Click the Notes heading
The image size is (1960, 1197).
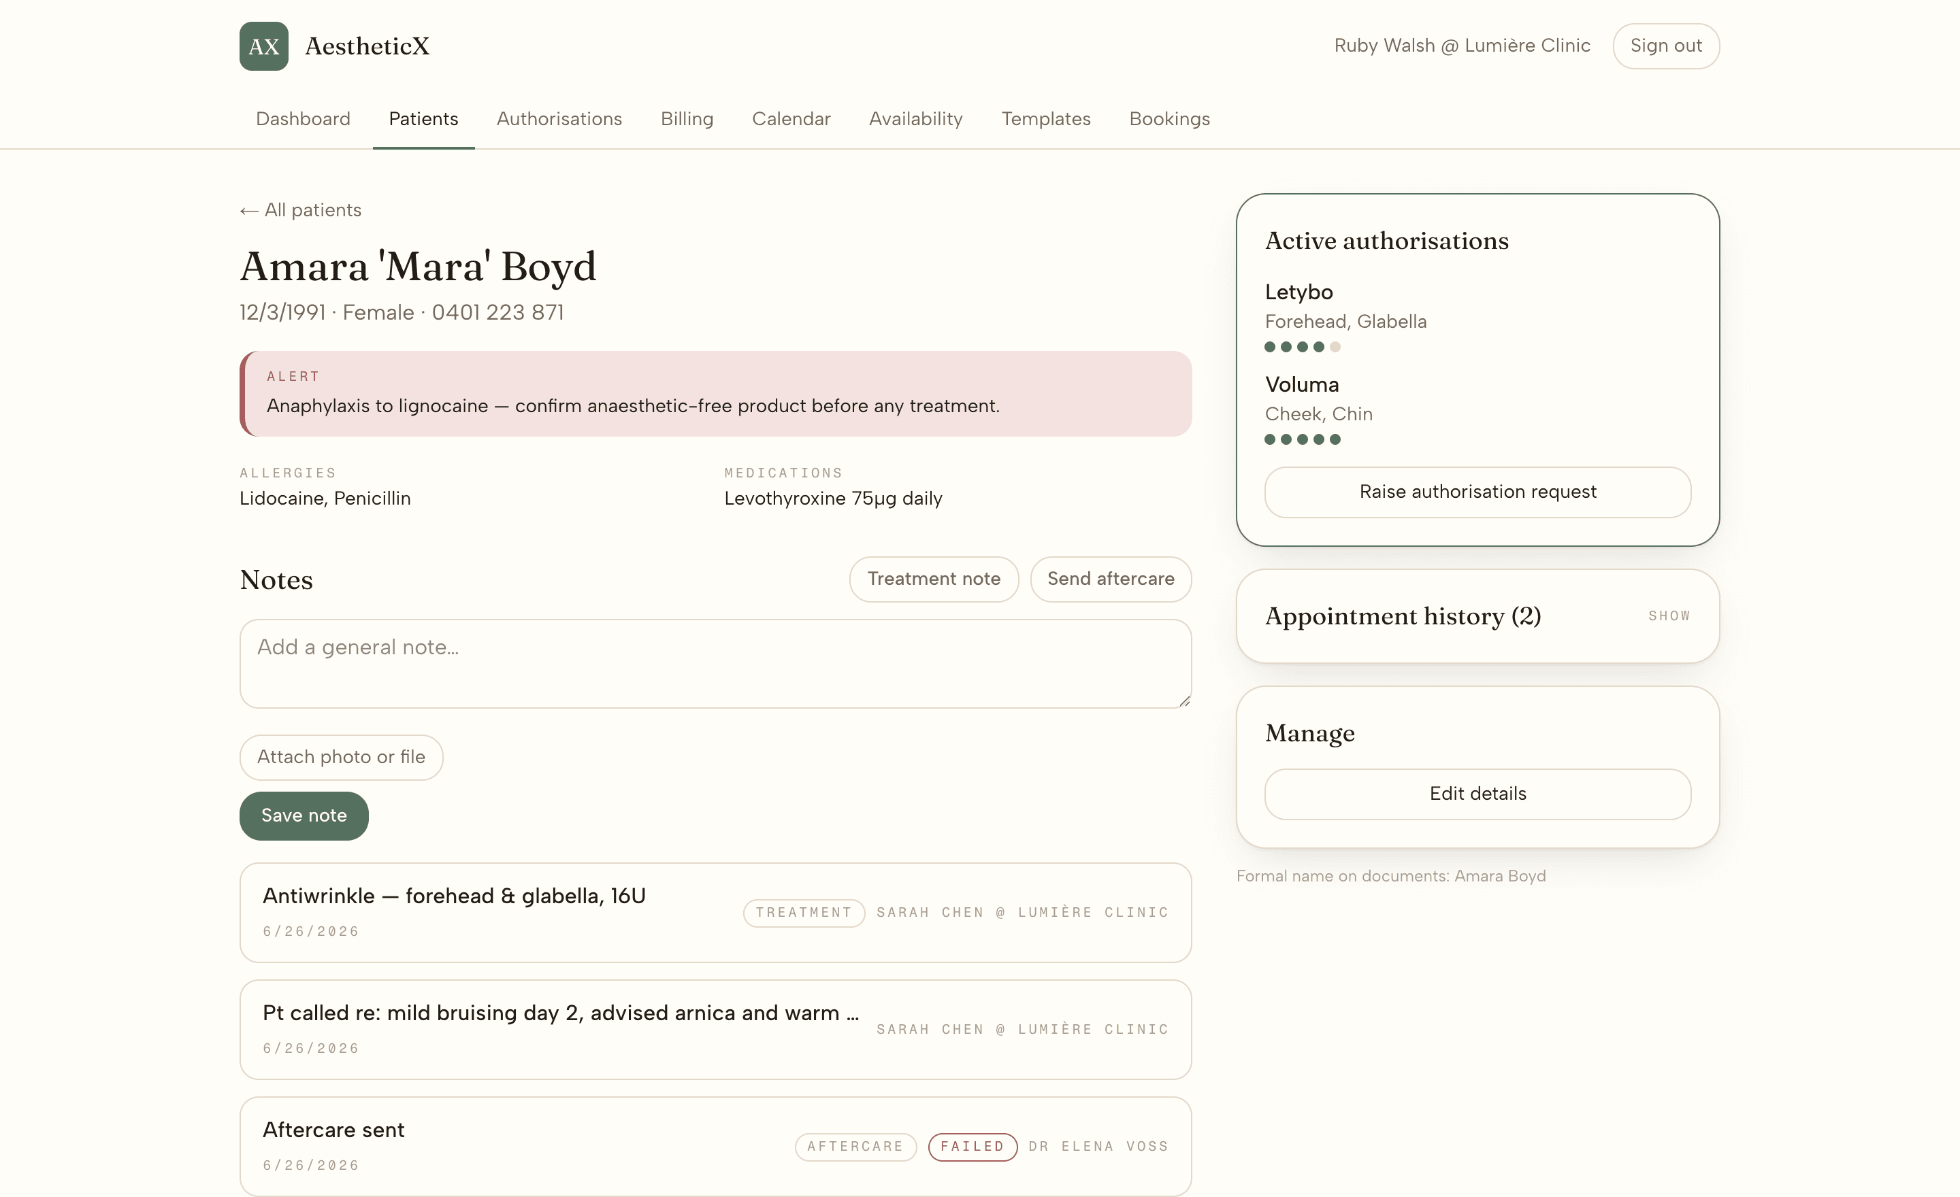coord(276,579)
